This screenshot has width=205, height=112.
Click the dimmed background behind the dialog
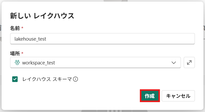(104, 111)
